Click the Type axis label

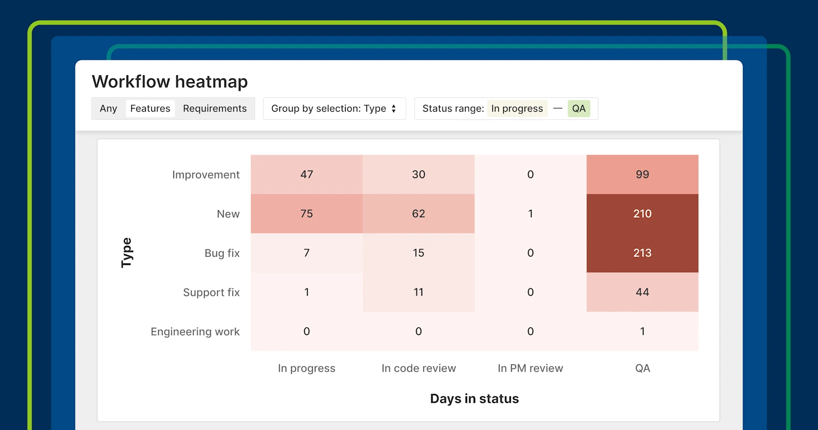(127, 253)
